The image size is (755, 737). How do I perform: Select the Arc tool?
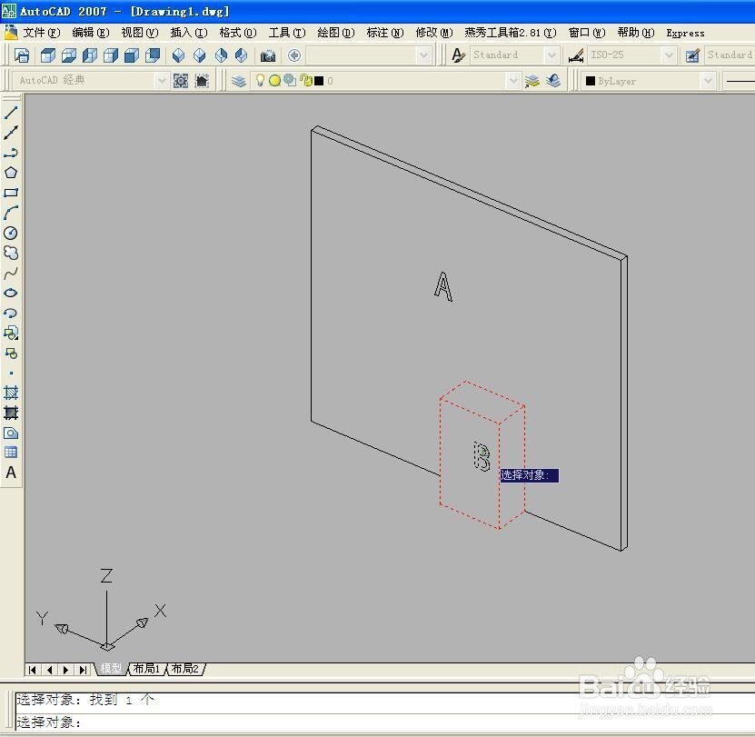[x=11, y=213]
